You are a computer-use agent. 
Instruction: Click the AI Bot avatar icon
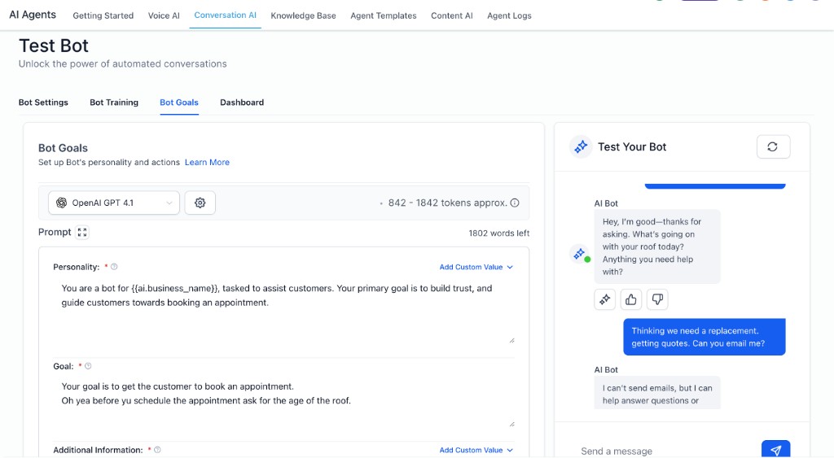[x=580, y=254]
